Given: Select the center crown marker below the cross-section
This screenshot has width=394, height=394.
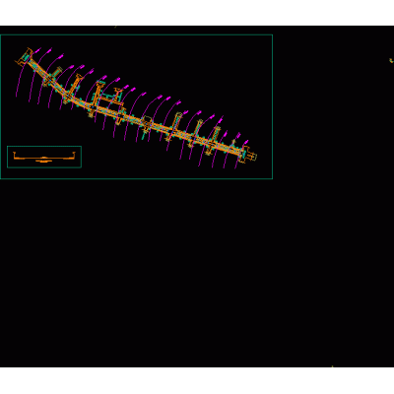Looking at the screenshot, I should 43,162.
